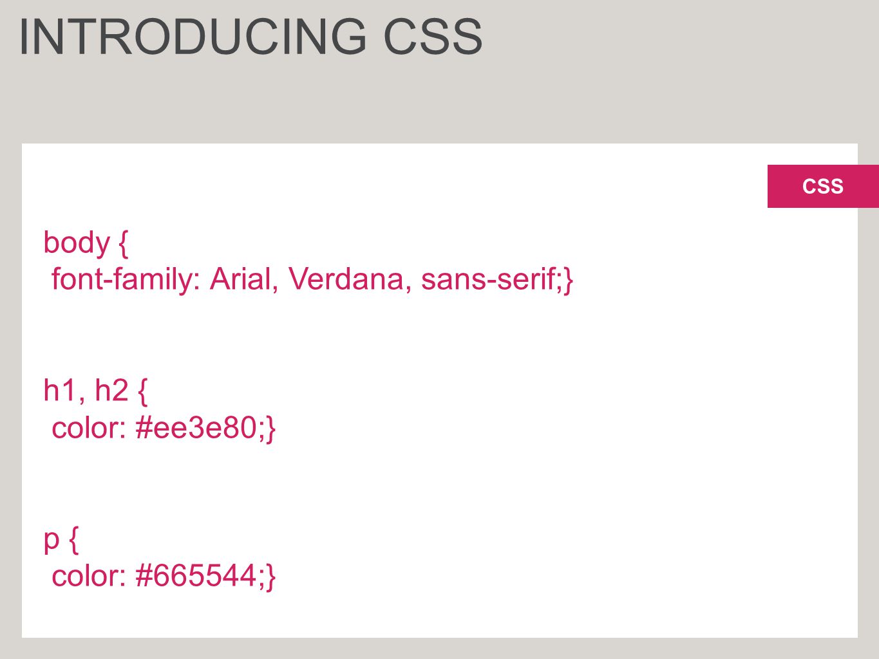Click the opening brace after h2

(x=143, y=391)
